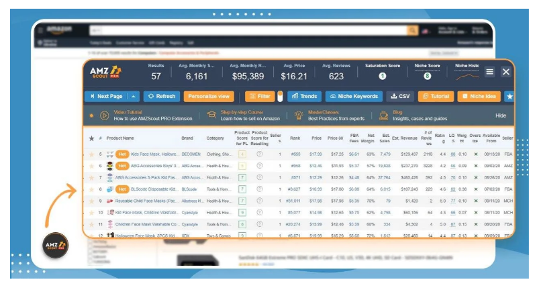Open the Filter button
Screen dimensions: 539x290
(260, 97)
